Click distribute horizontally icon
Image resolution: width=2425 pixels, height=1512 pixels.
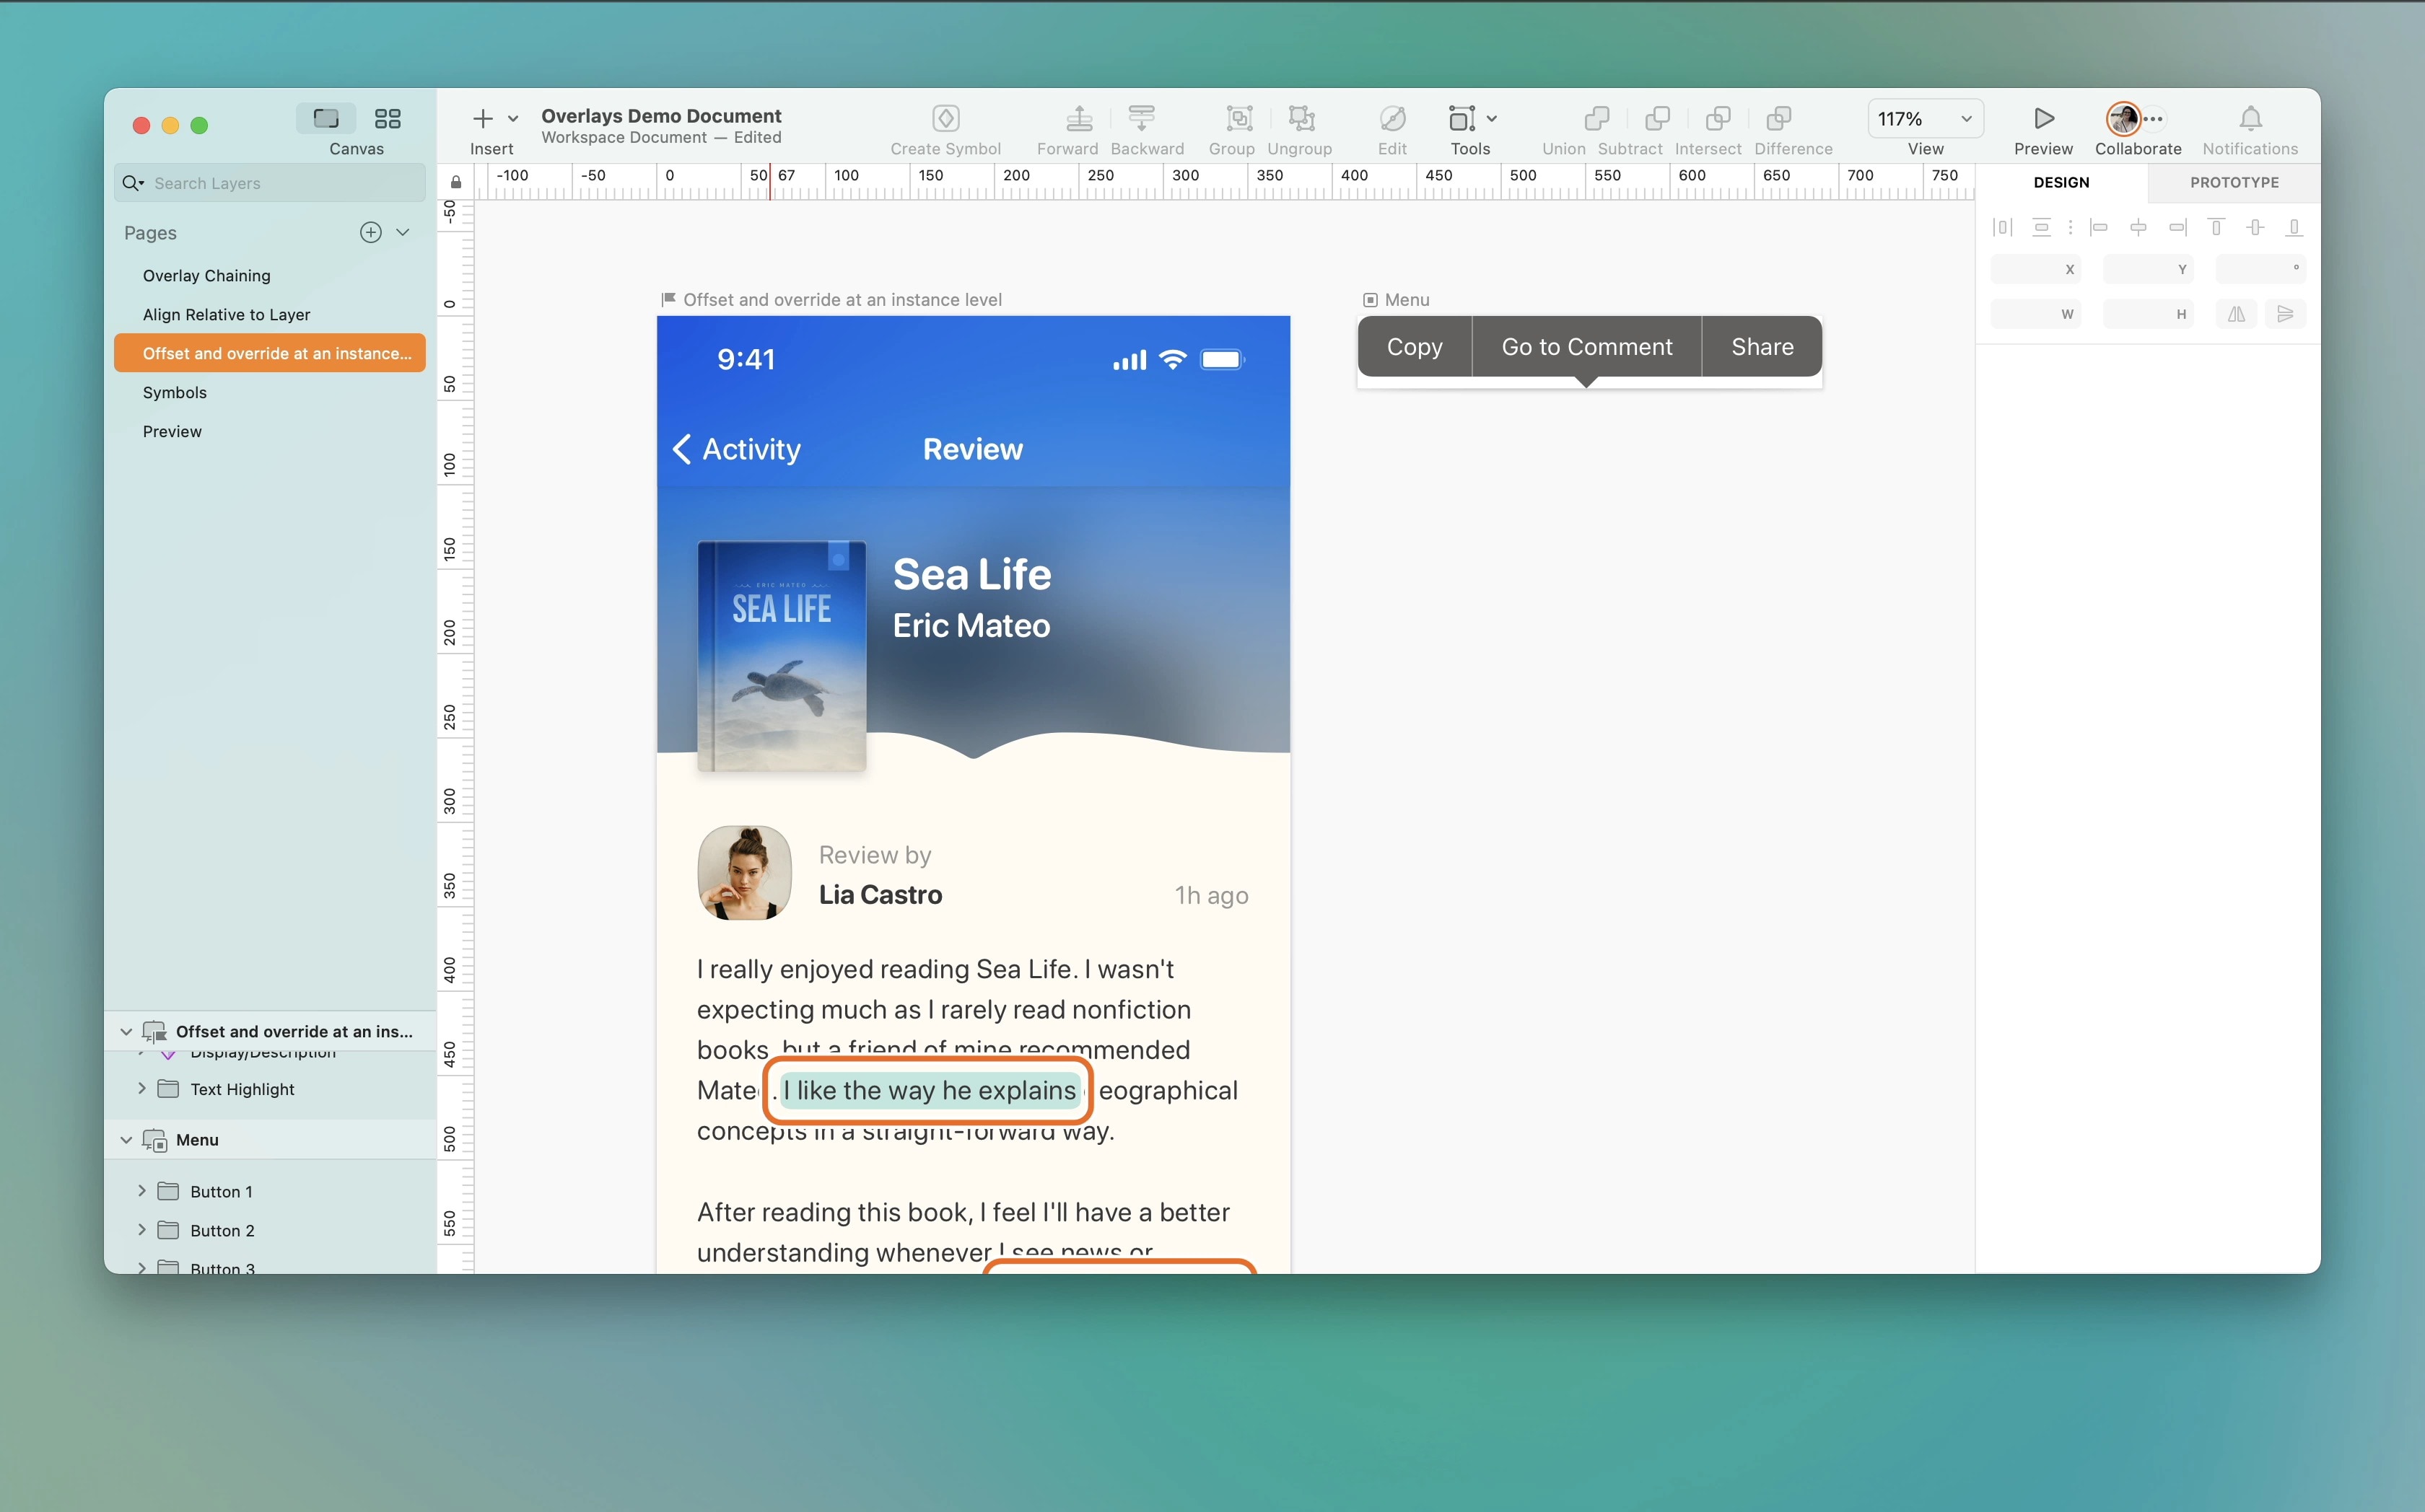pos(2003,228)
